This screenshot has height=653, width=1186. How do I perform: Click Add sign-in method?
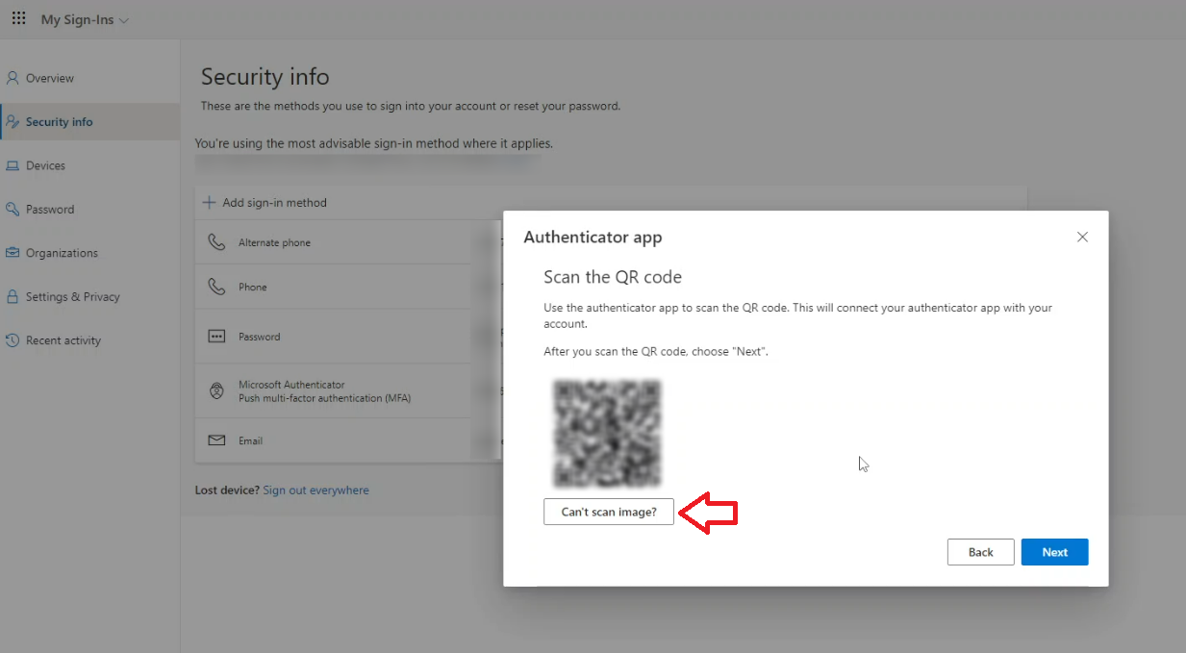click(265, 203)
